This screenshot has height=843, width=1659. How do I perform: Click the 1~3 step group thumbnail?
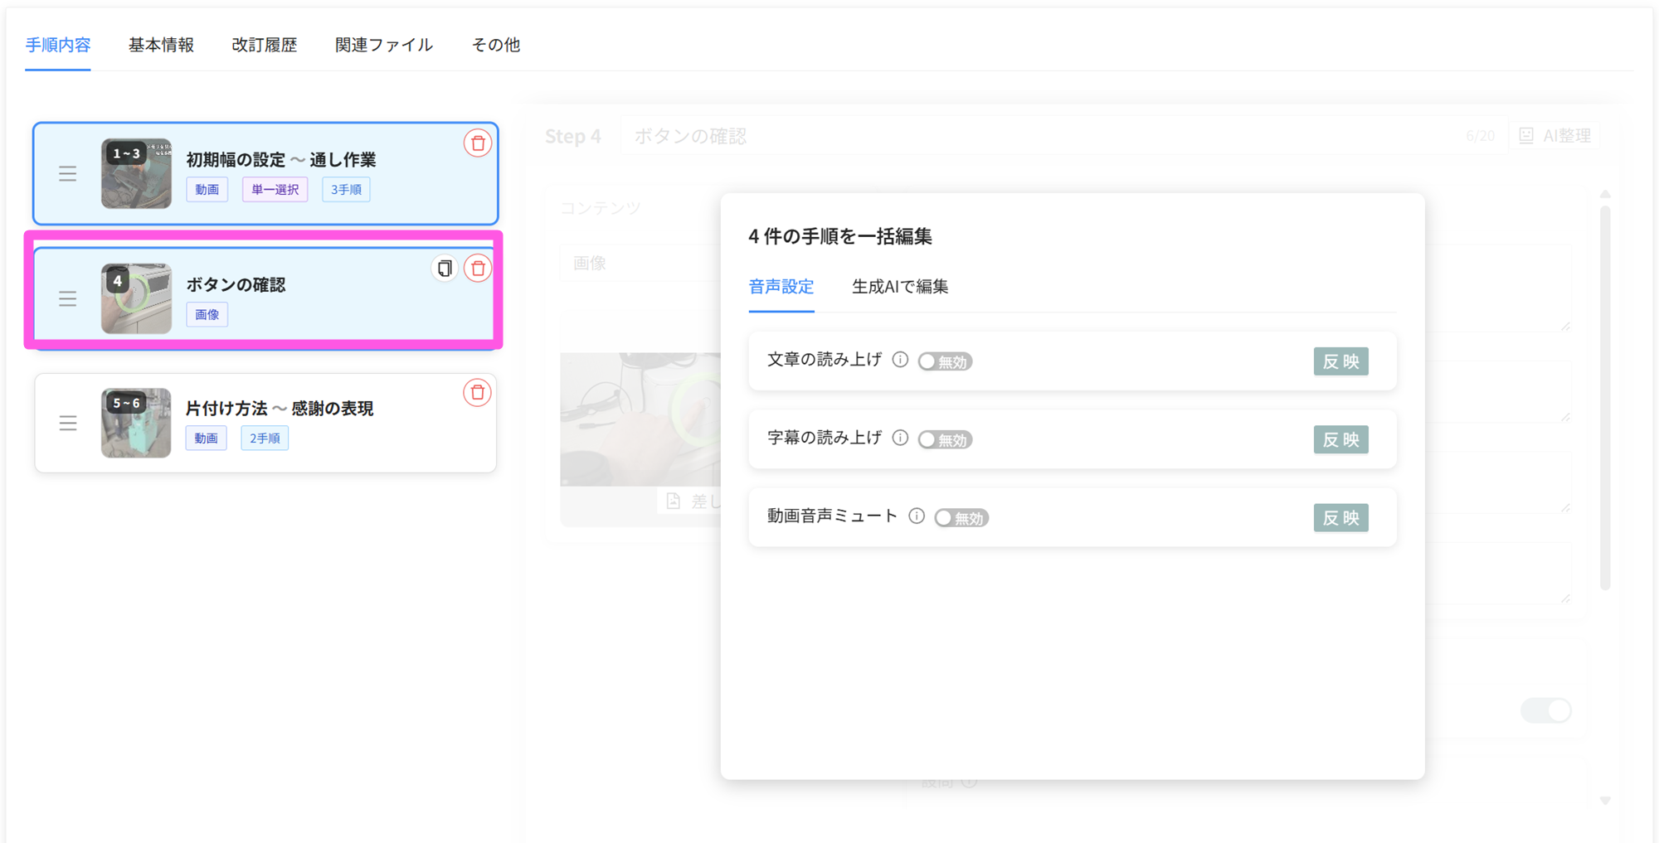pyautogui.click(x=136, y=174)
